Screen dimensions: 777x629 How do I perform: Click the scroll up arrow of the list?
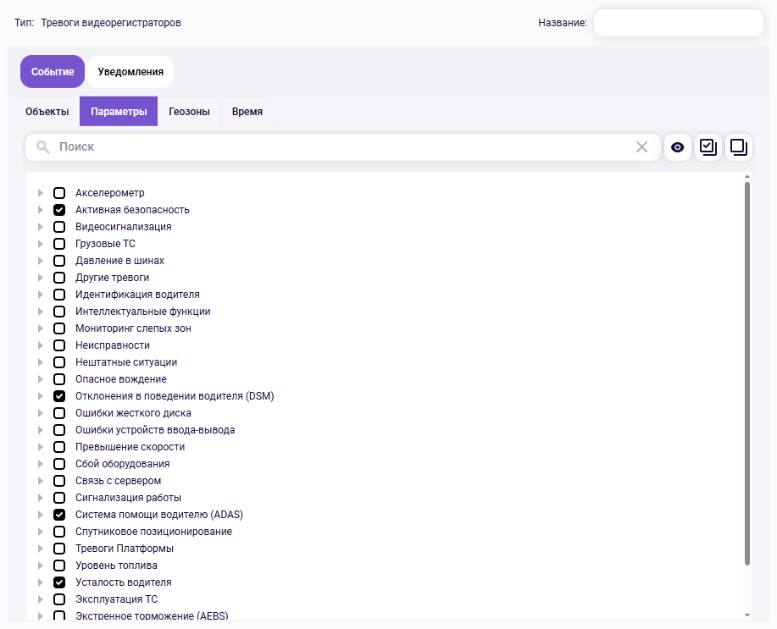(746, 178)
